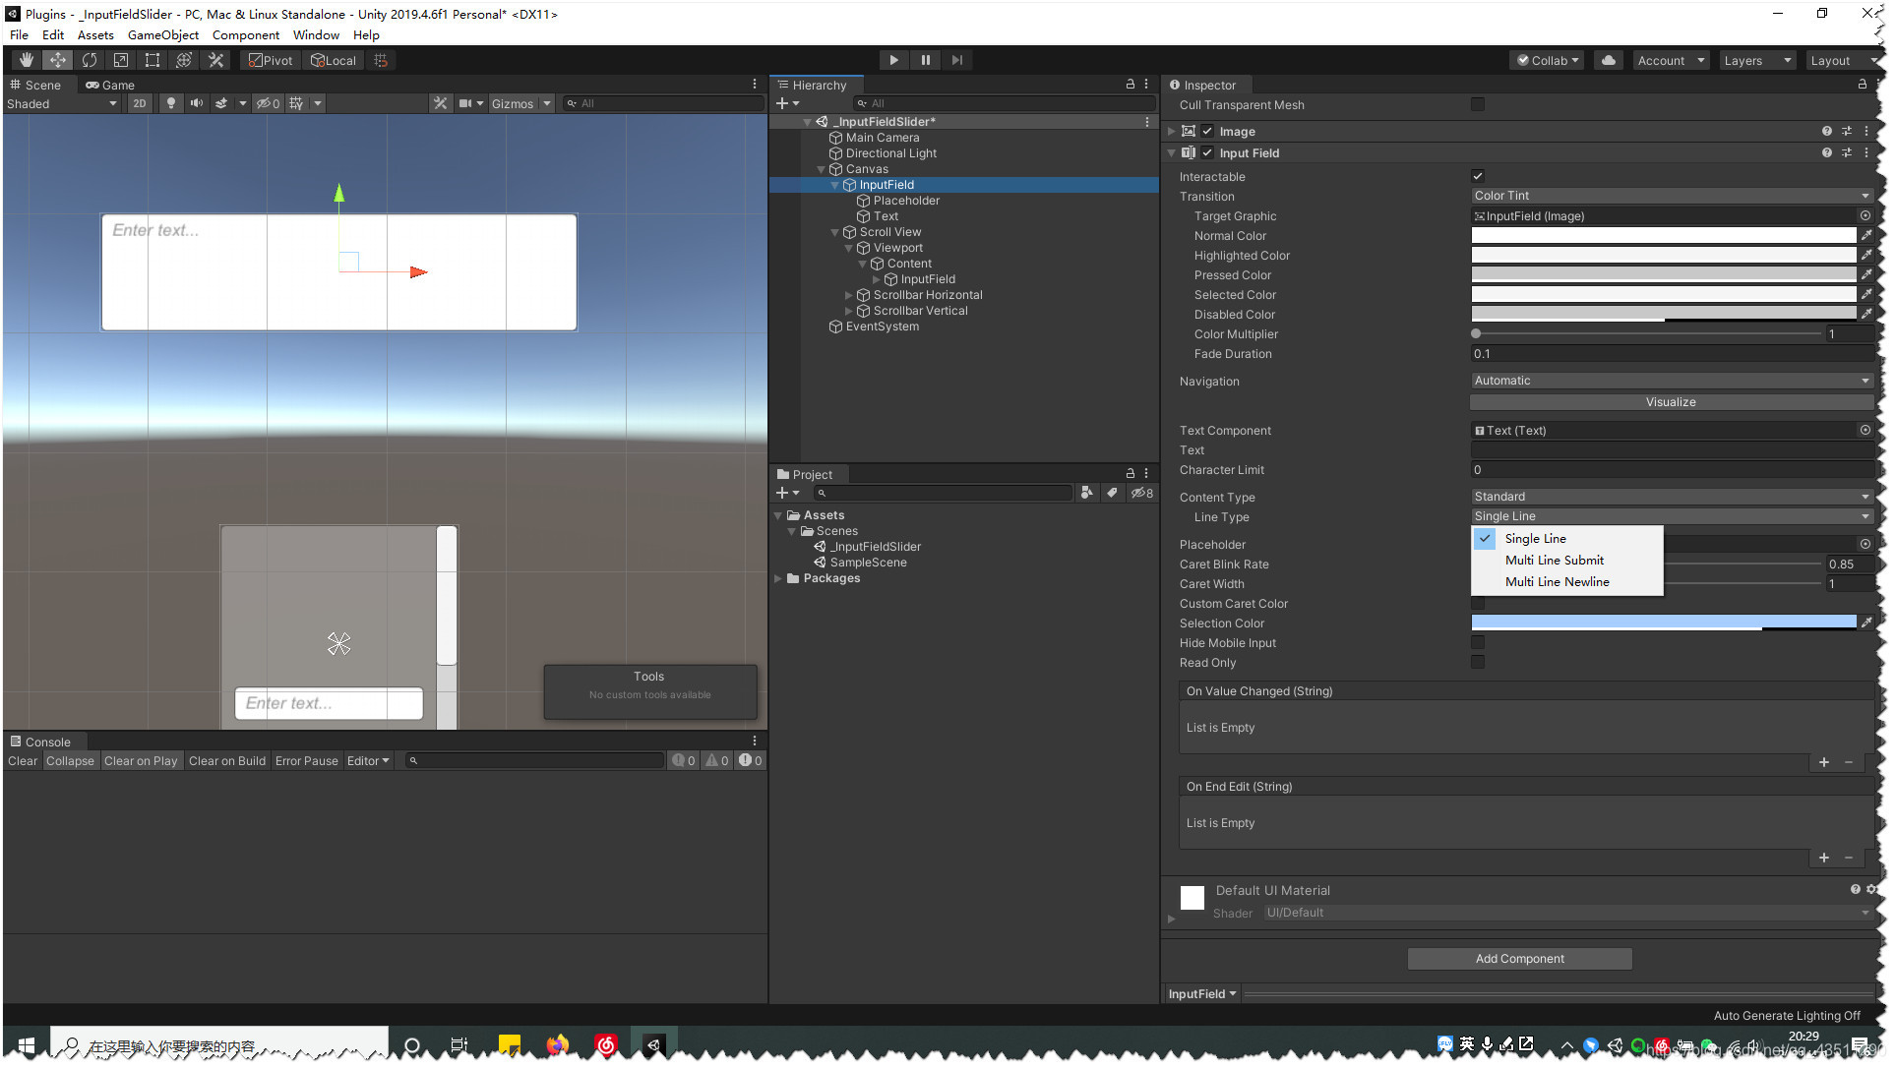Open Input Field component help icon
Image resolution: width=1896 pixels, height=1069 pixels.
tap(1826, 153)
